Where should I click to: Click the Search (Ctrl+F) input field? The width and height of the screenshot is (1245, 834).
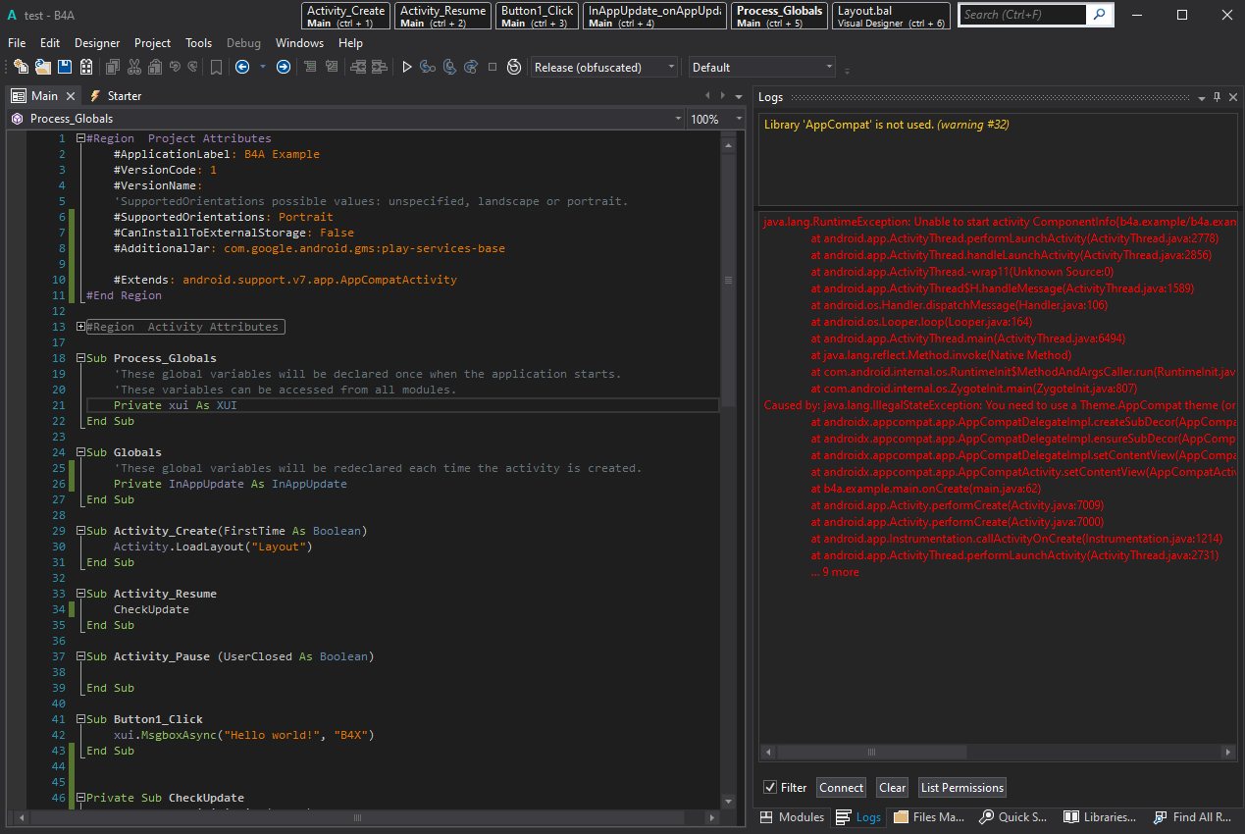click(1022, 15)
